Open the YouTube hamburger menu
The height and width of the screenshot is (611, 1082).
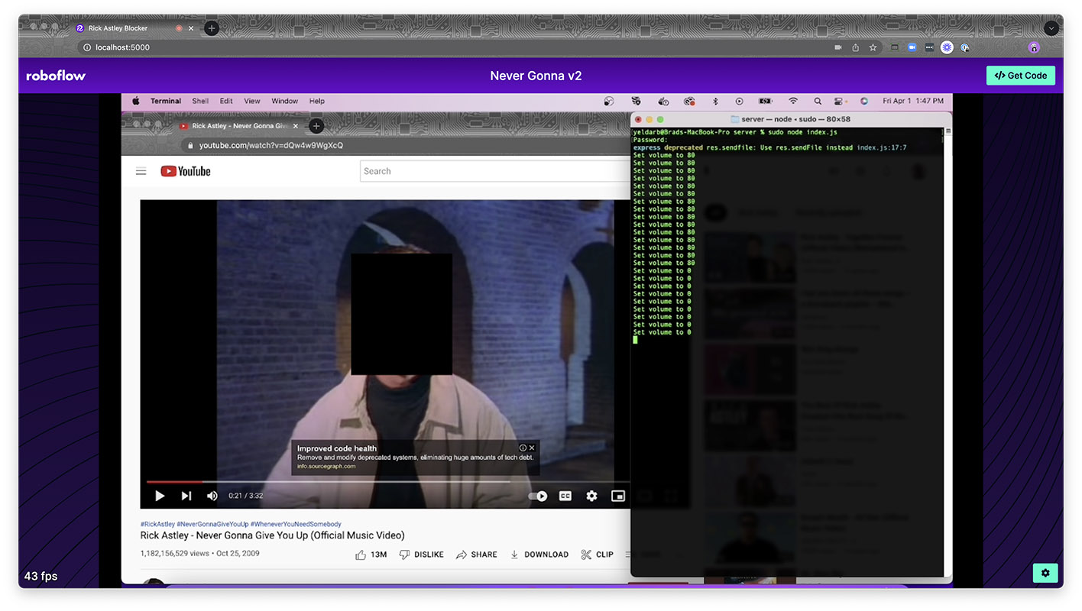[x=141, y=171]
